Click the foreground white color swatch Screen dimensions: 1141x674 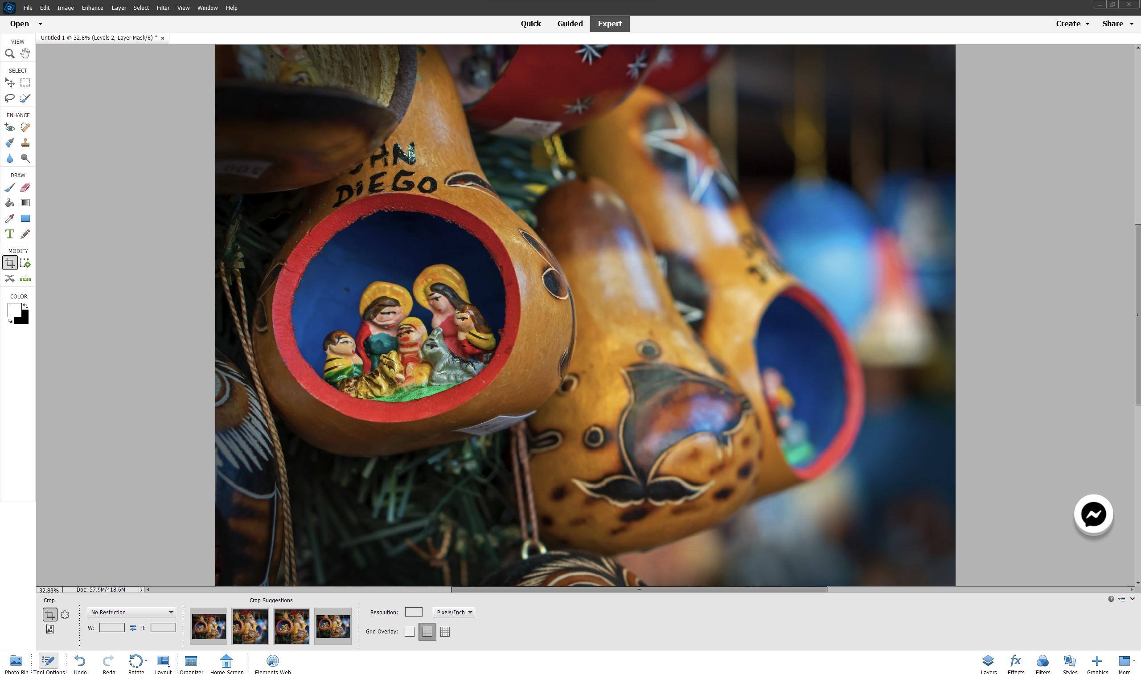pyautogui.click(x=14, y=310)
